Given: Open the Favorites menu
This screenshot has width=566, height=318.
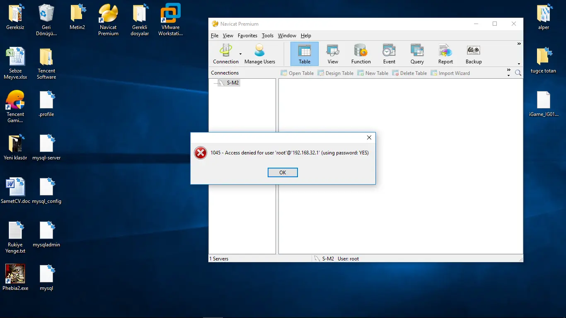Looking at the screenshot, I should coord(247,36).
